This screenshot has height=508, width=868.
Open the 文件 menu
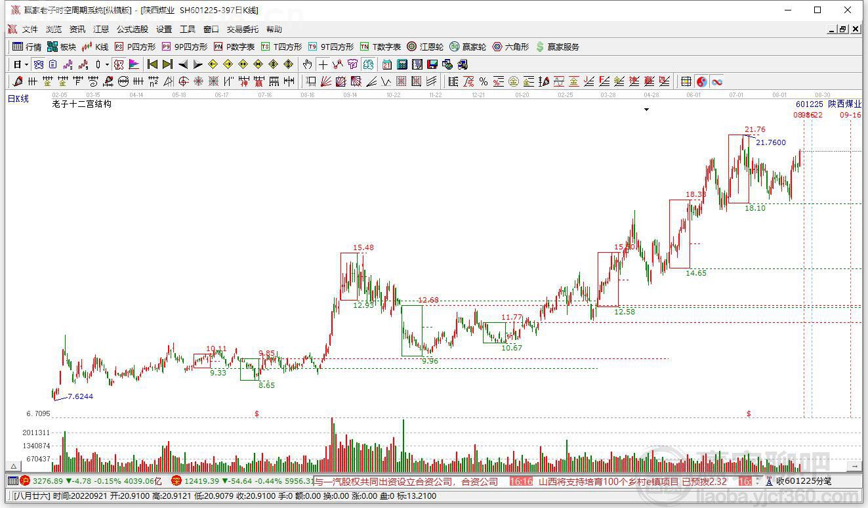coord(30,30)
